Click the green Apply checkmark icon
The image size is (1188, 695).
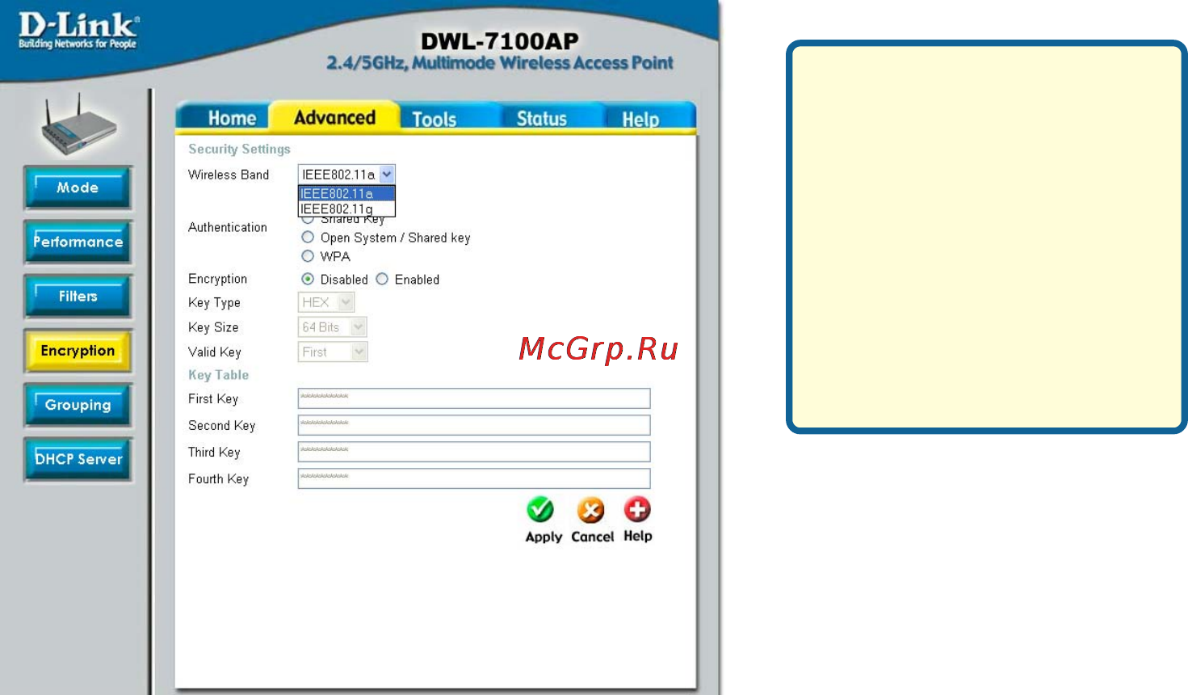coord(540,510)
